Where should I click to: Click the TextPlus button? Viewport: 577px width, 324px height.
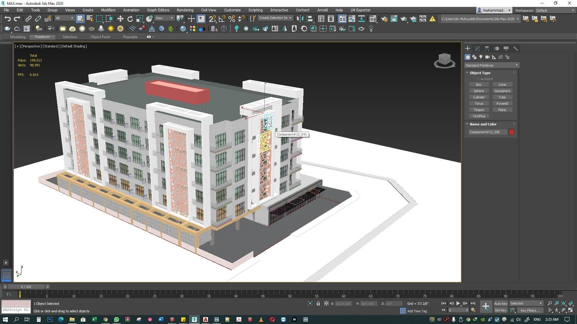click(x=479, y=116)
